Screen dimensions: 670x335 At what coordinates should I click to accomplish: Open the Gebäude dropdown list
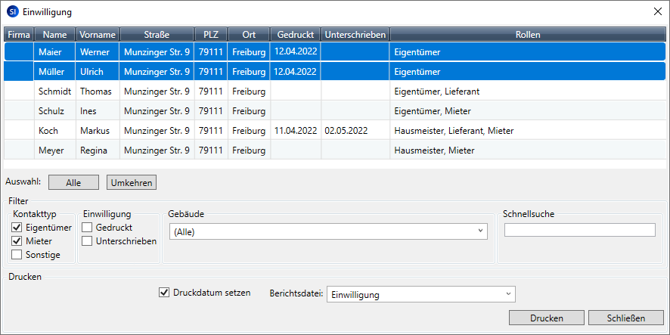point(328,232)
